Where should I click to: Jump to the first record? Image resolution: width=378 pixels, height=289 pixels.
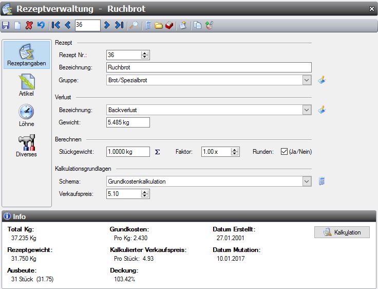56,25
